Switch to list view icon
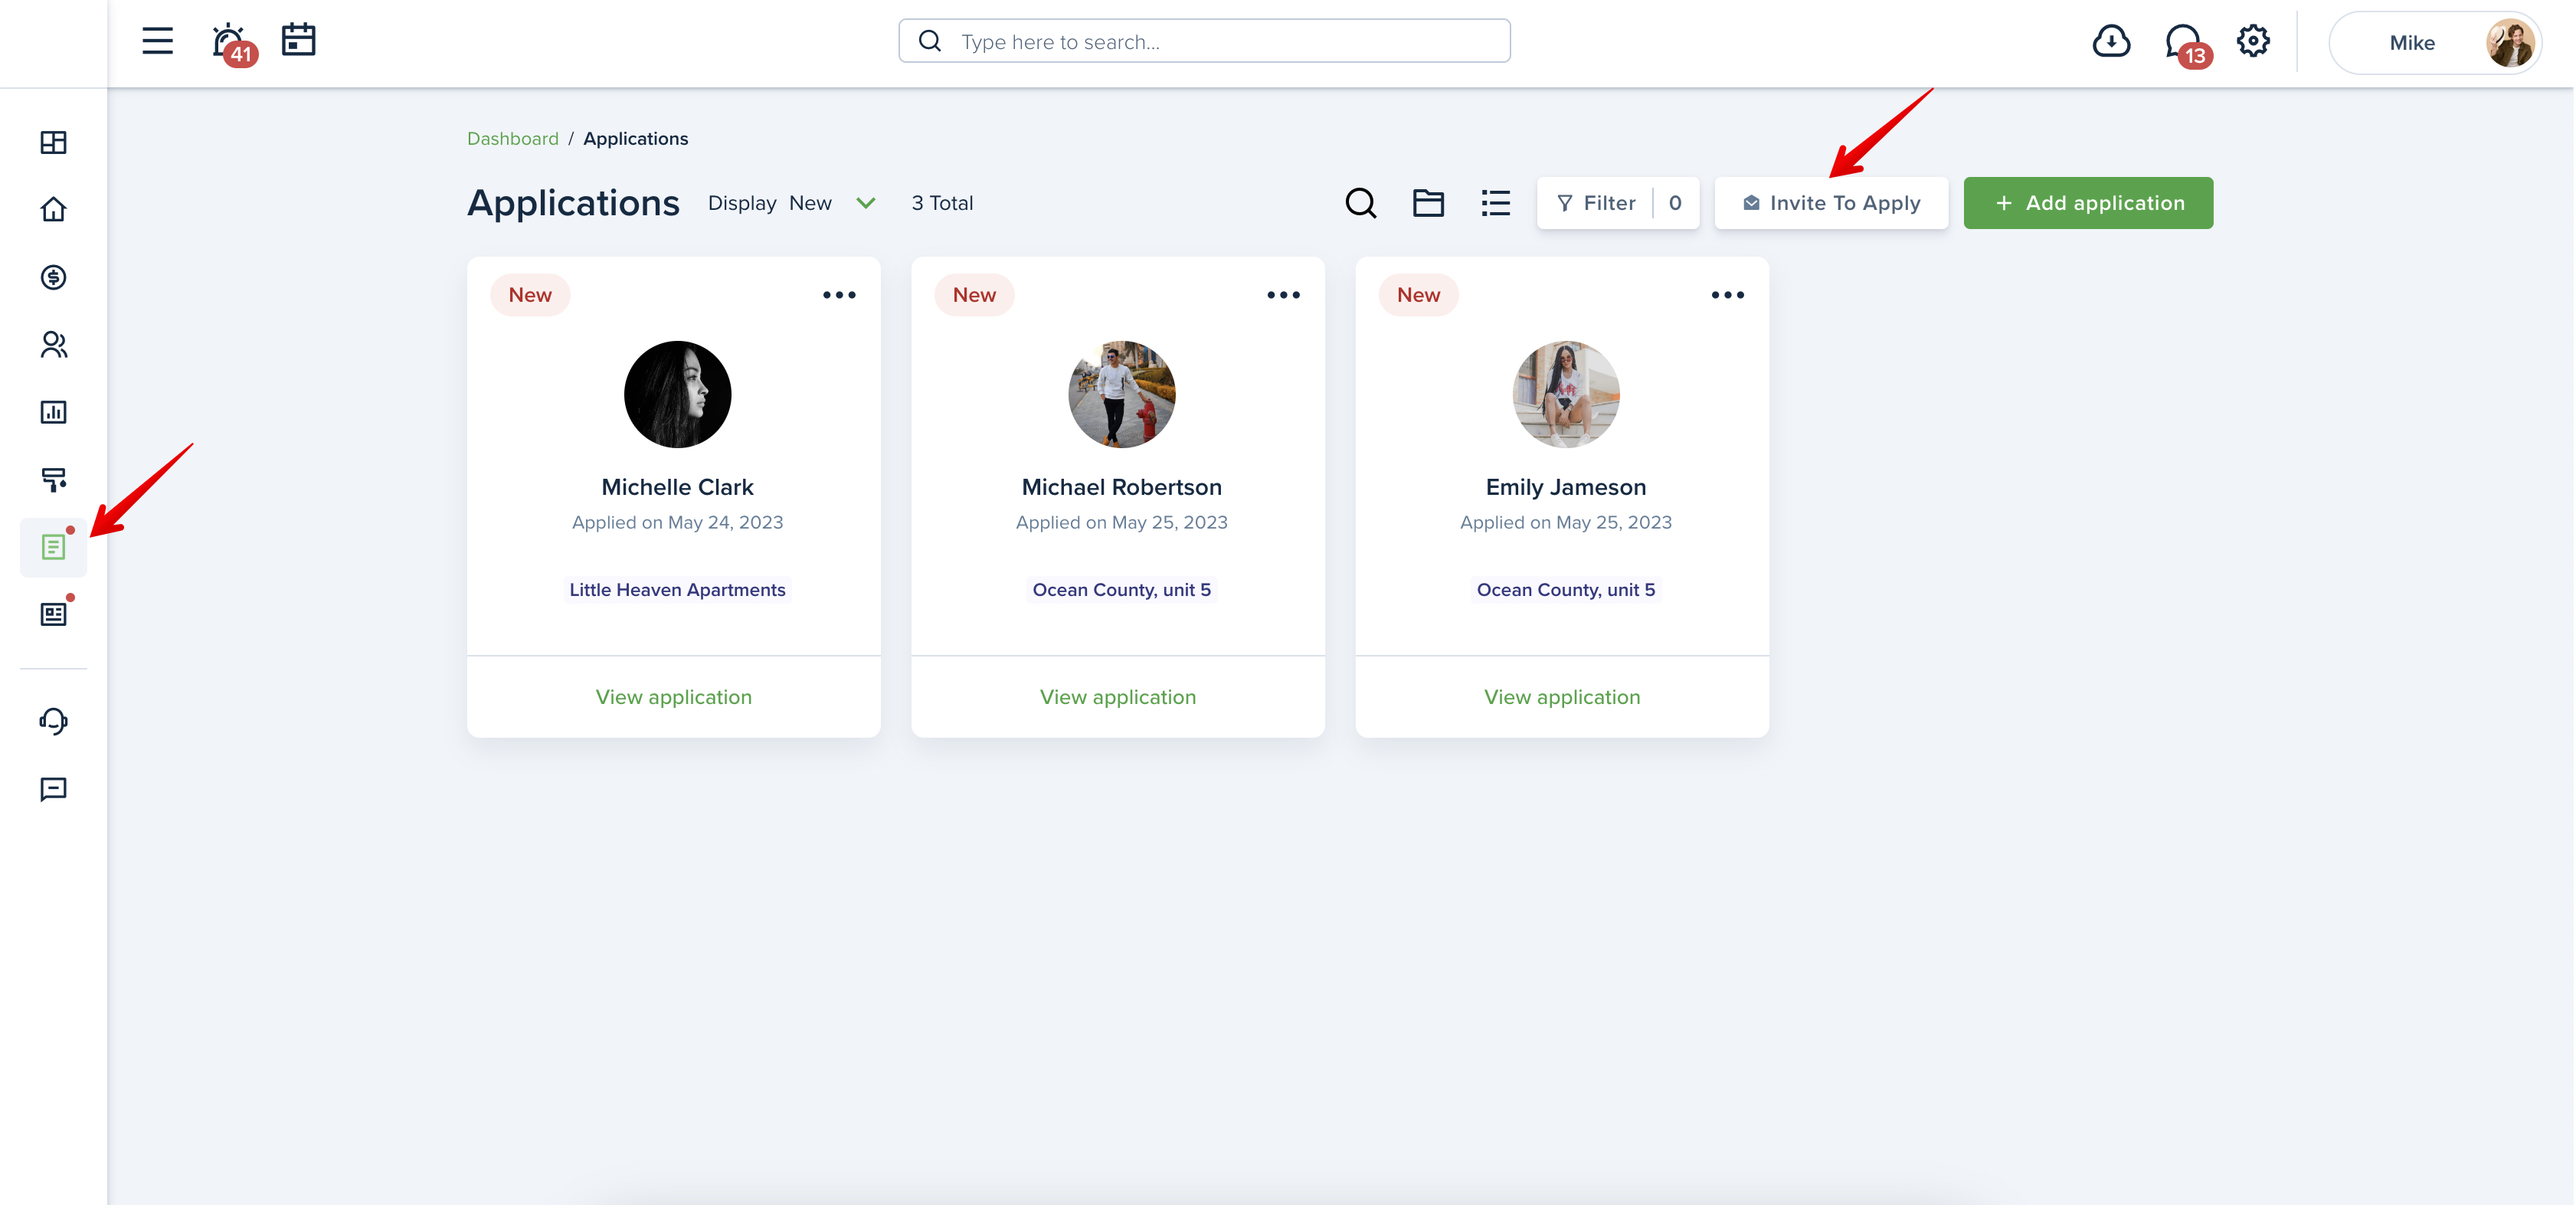 [1495, 203]
